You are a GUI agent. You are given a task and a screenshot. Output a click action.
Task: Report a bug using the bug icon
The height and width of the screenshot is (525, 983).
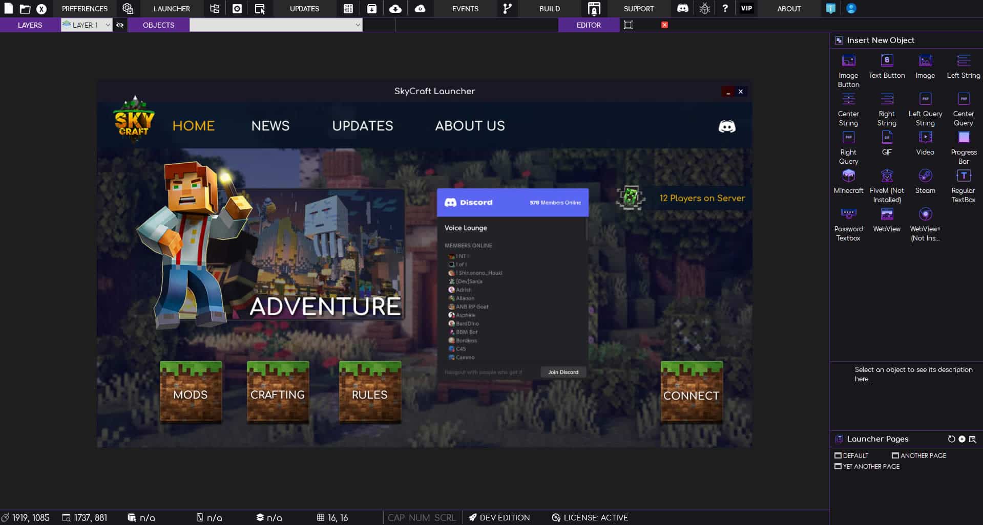tap(705, 8)
